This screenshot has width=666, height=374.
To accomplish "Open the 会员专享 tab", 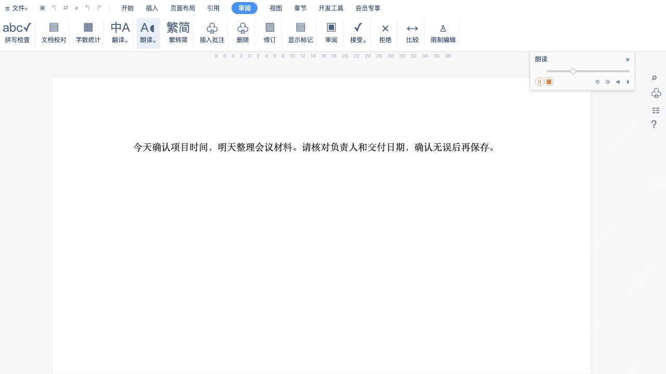I will point(368,8).
